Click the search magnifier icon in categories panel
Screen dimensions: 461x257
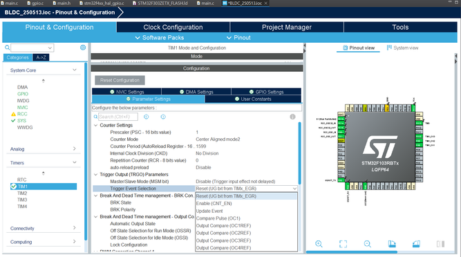(8, 48)
